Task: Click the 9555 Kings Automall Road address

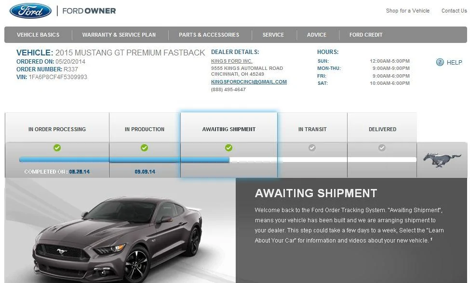Action: 247,68
